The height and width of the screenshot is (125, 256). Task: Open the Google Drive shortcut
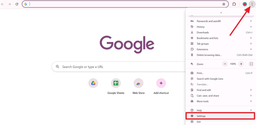(x=93, y=83)
